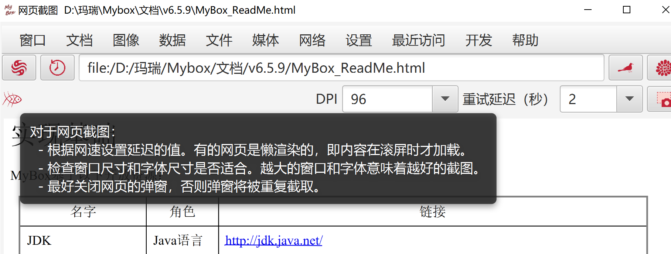Click the camera snapshot icon button

click(x=661, y=99)
